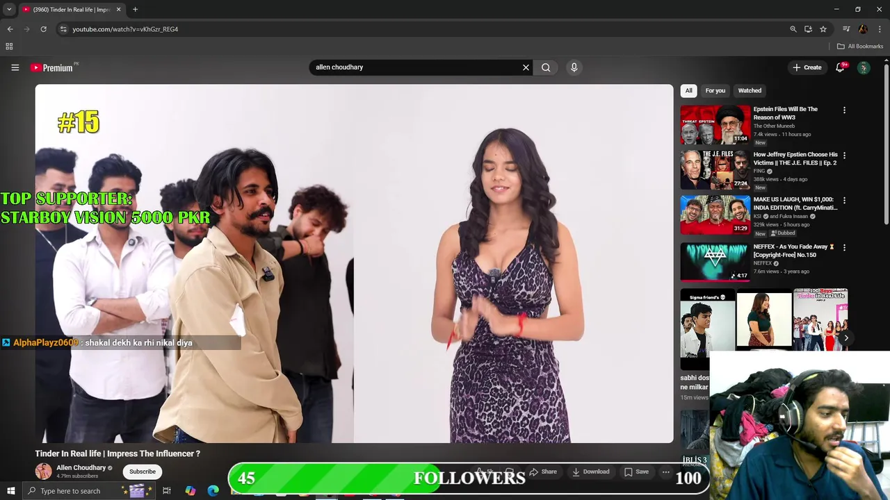This screenshot has width=890, height=500.
Task: Open Epstein Files Will Be The Reason thumbnail
Action: 715,124
